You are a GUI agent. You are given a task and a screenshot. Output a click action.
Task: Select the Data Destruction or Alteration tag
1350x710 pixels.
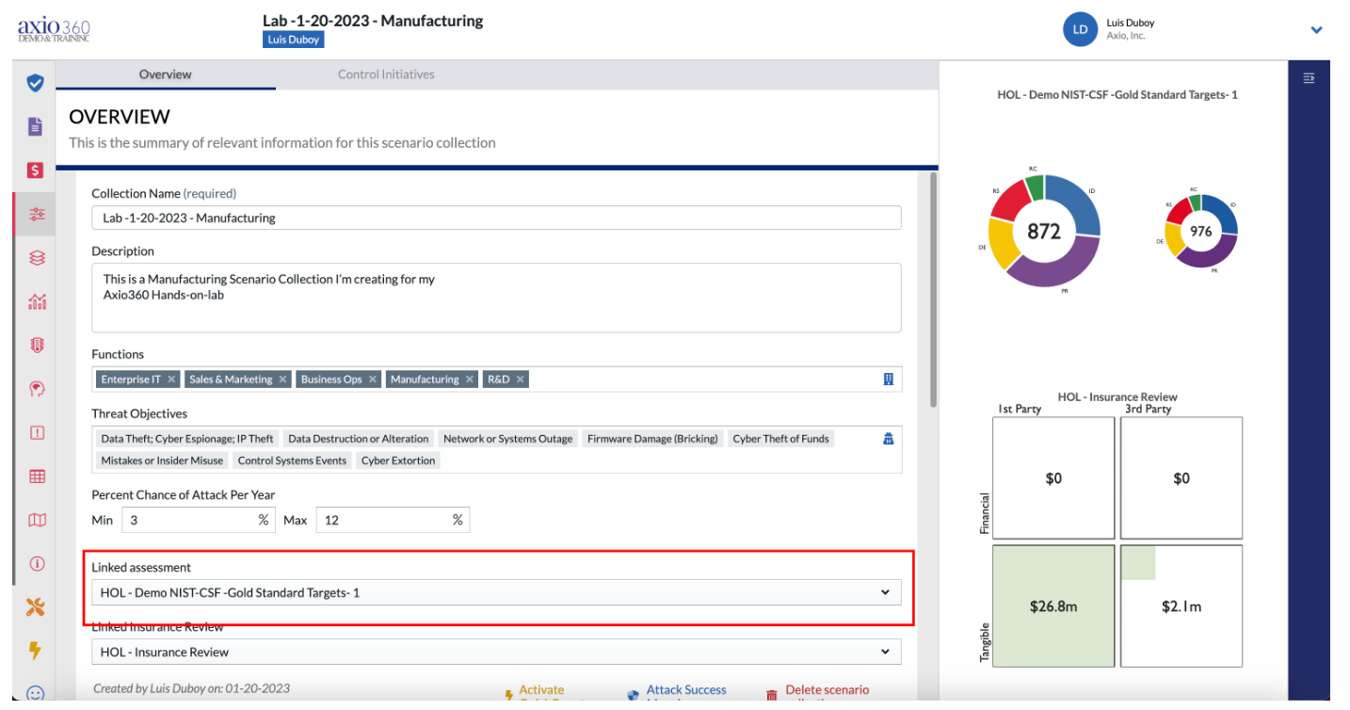point(359,439)
